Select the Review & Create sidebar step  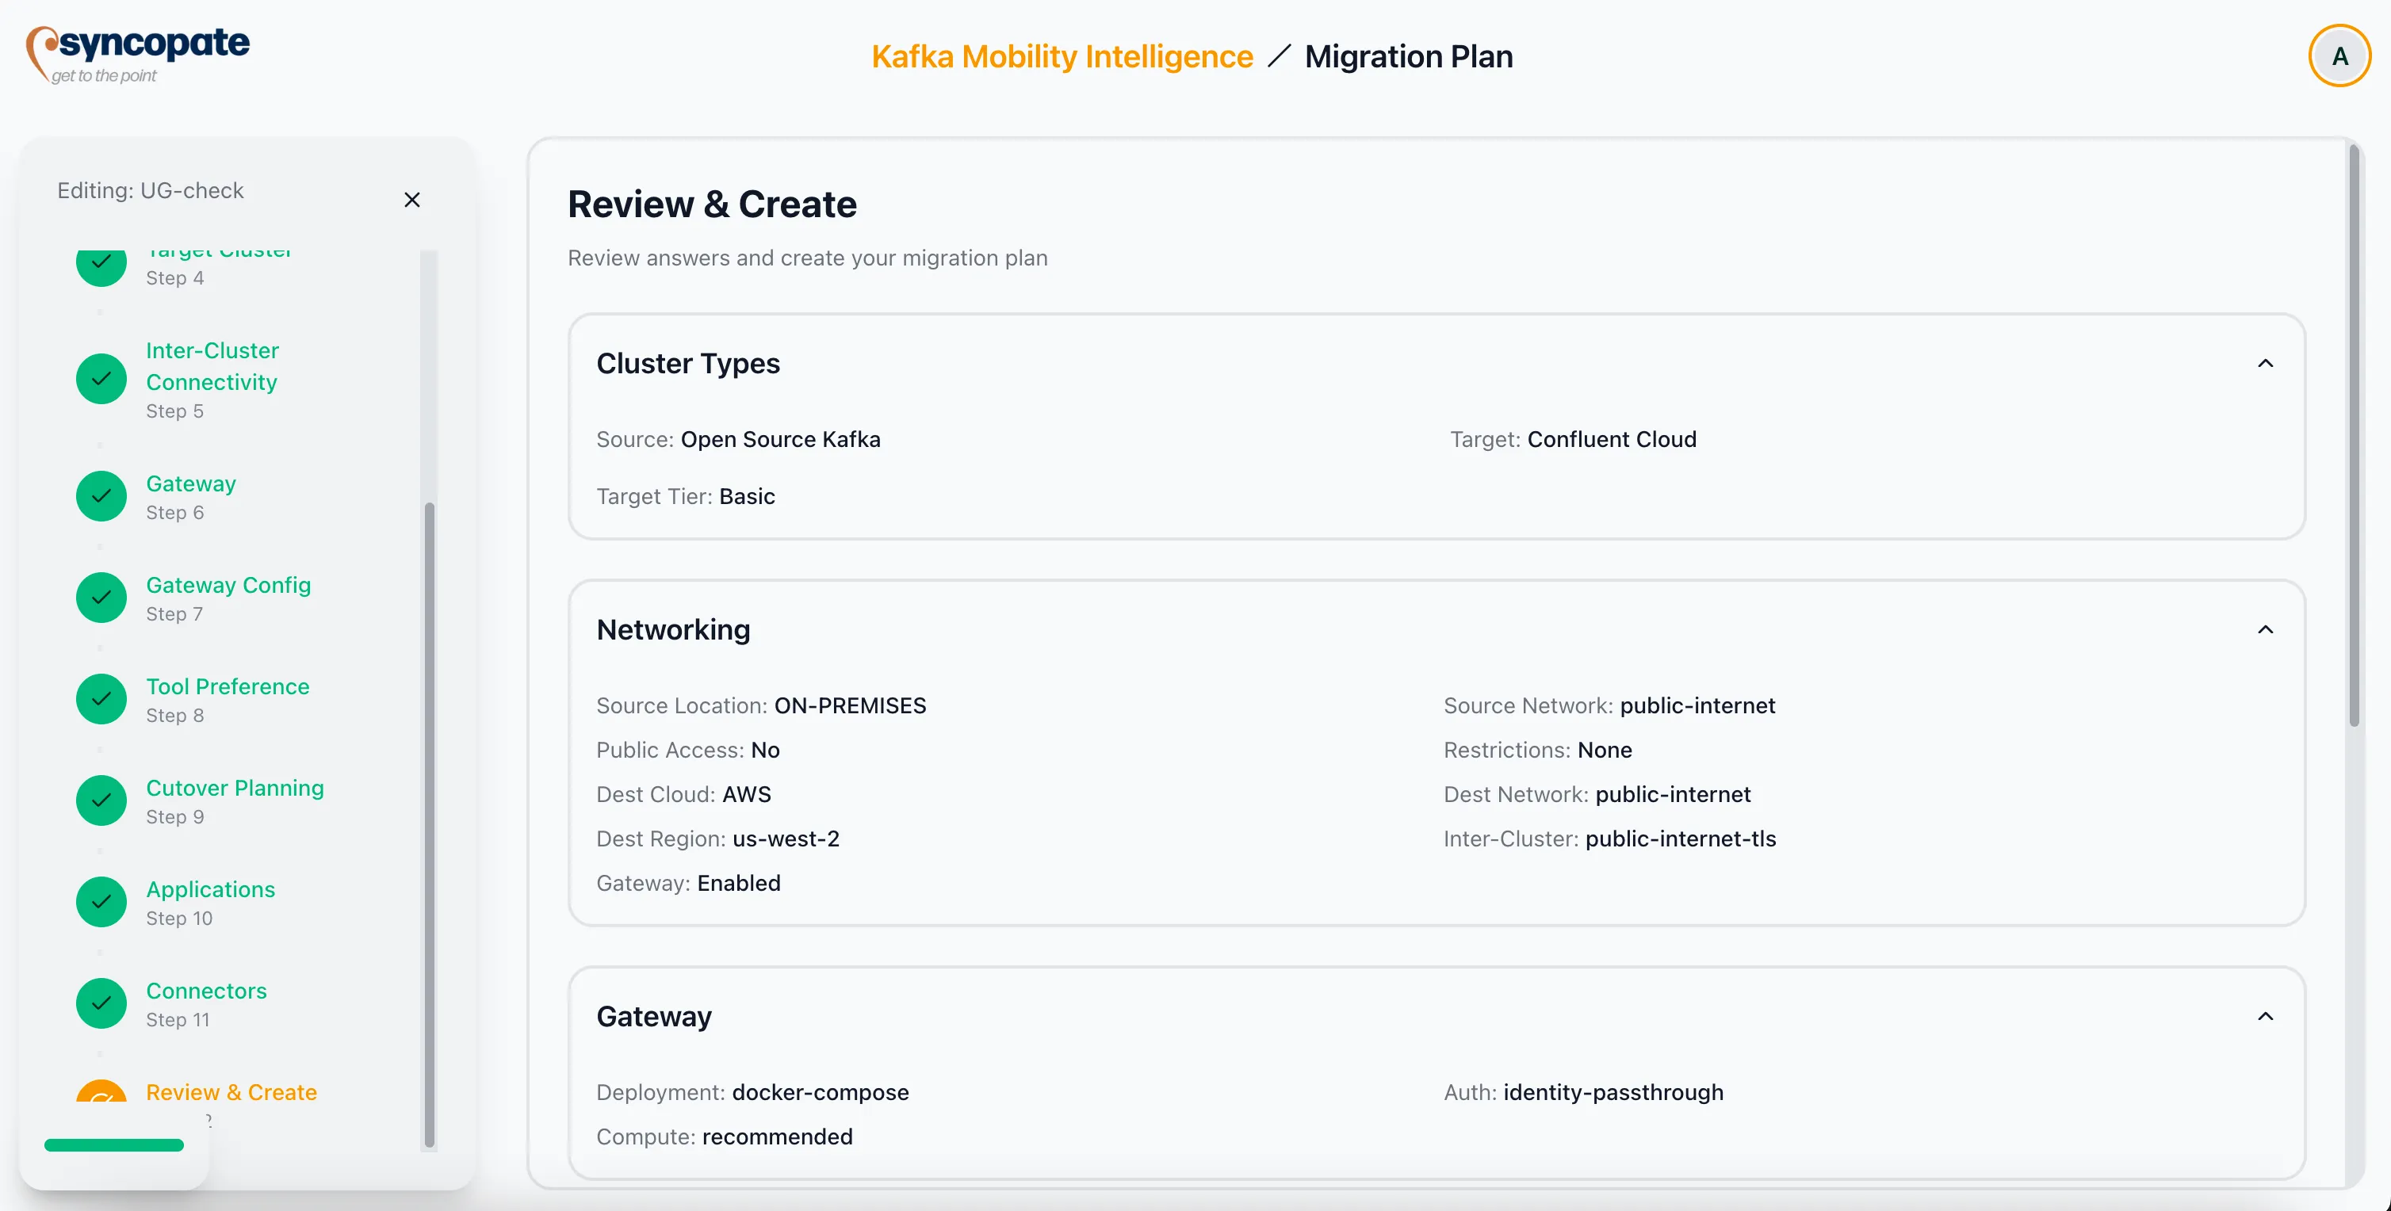230,1092
